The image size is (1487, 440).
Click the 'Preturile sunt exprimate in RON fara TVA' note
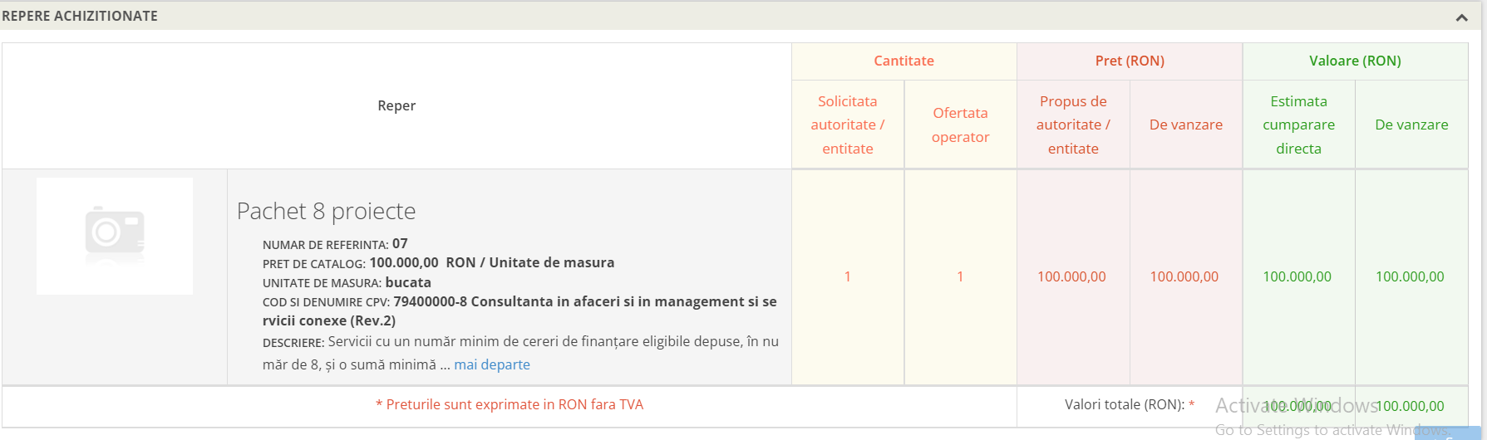[x=510, y=404]
